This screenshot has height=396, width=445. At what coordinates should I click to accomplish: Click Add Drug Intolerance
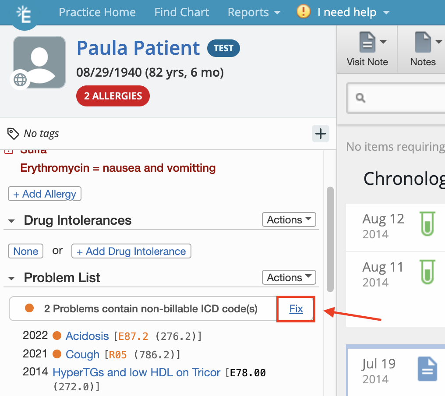(131, 251)
